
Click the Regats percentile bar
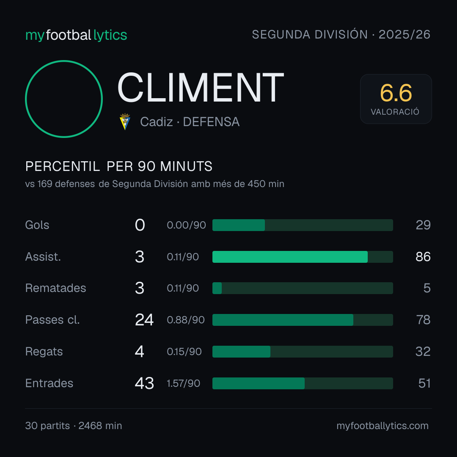(303, 352)
